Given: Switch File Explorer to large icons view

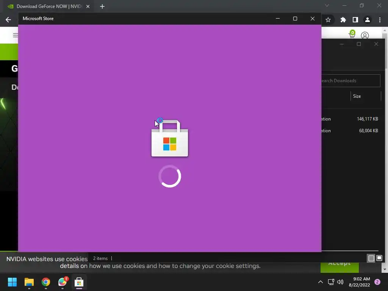Looking at the screenshot, I should [x=379, y=258].
